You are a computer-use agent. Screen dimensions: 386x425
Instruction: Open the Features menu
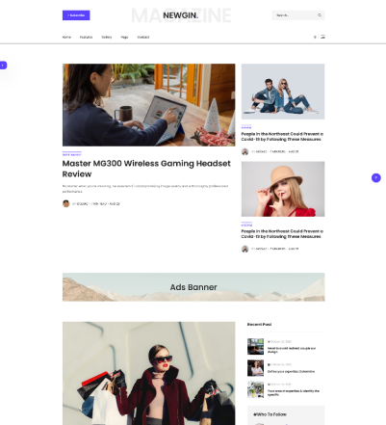pyautogui.click(x=86, y=38)
